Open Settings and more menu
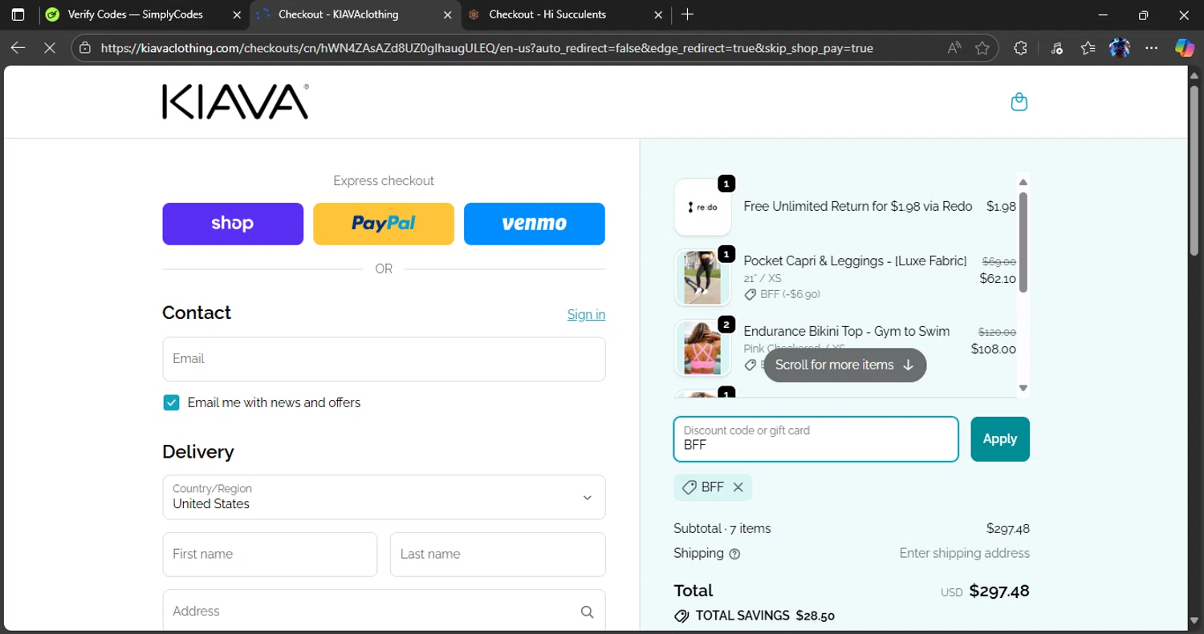Viewport: 1204px width, 634px height. (1152, 48)
